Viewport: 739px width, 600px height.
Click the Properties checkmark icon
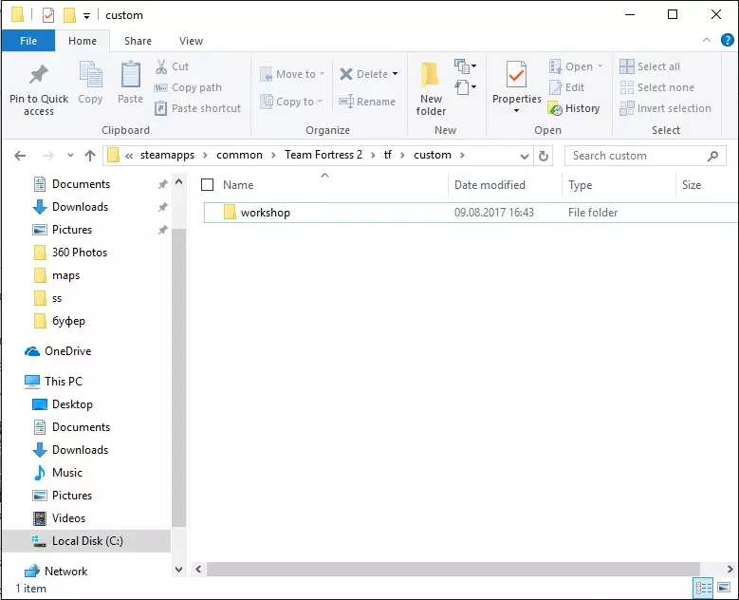tap(516, 75)
